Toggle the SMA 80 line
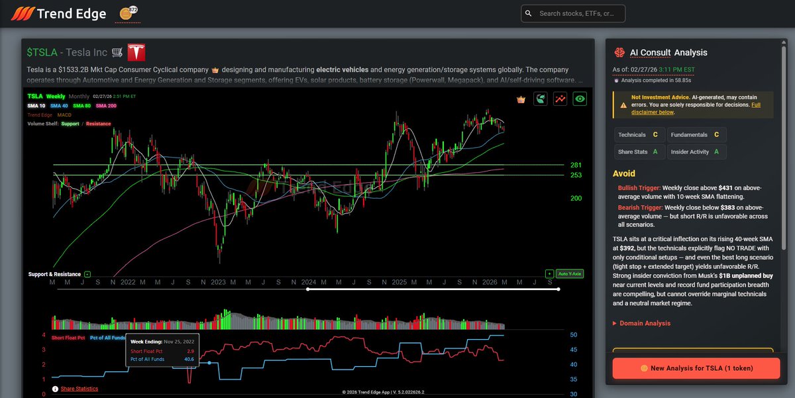The image size is (795, 398). (81, 106)
